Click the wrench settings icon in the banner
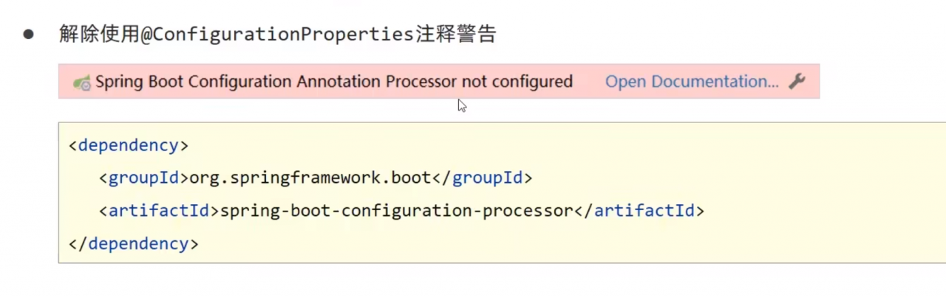The height and width of the screenshot is (297, 946). [797, 82]
